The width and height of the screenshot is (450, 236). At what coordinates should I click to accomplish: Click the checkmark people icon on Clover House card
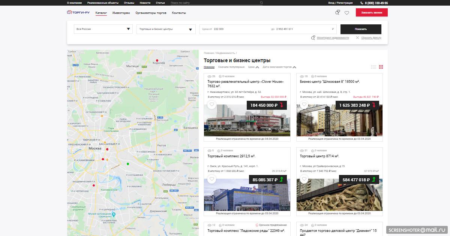(220, 76)
